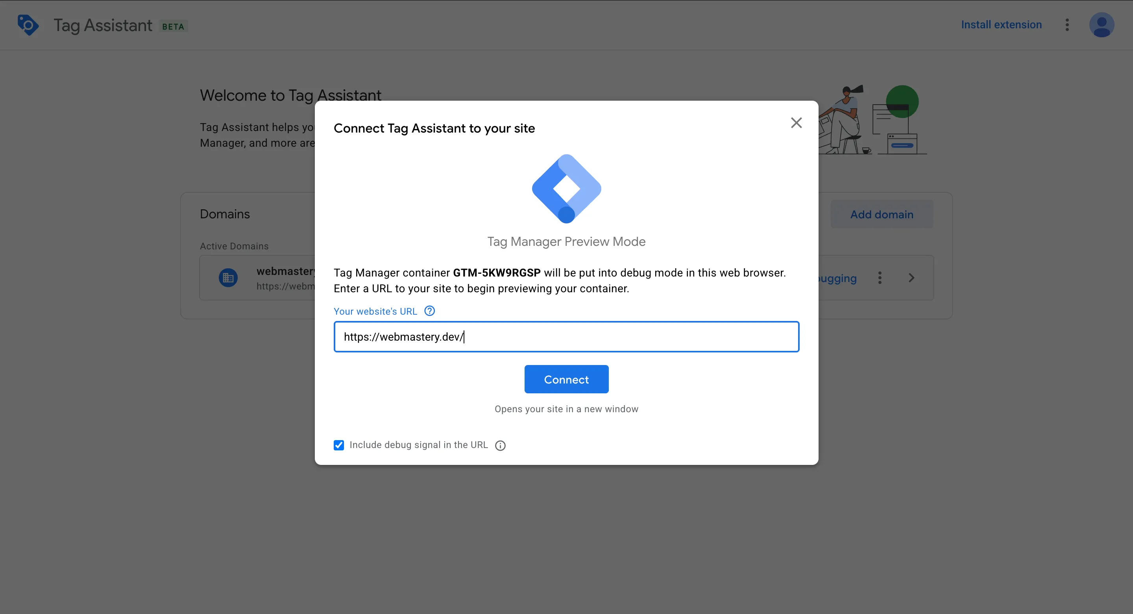This screenshot has height=614, width=1133.
Task: Click the Connect button
Action: [566, 379]
